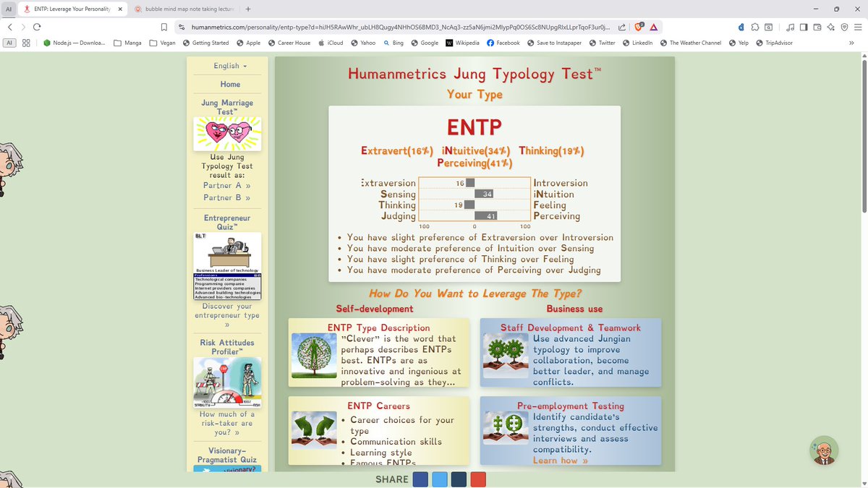Open the Risk Attitudes Profiler link
The image size is (868, 488).
click(x=227, y=347)
